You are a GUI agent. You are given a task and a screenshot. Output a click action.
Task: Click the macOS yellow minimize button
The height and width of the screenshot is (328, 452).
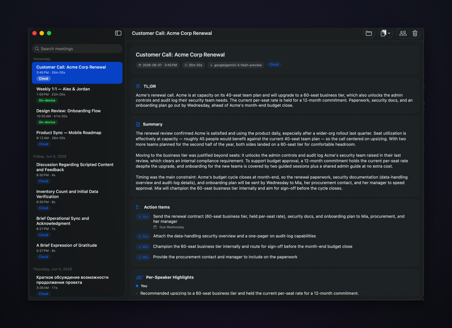point(42,33)
